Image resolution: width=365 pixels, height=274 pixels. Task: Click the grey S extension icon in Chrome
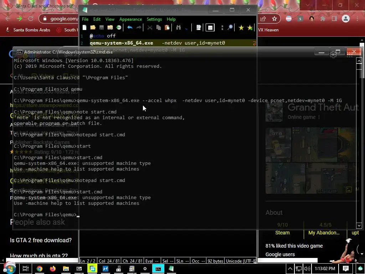point(300,19)
